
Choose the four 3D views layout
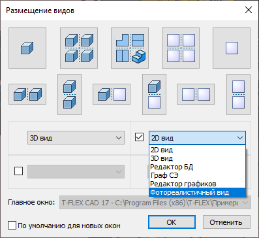[x=79, y=48]
